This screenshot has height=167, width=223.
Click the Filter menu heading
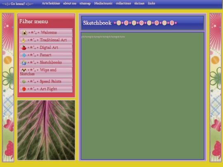(x=34, y=21)
